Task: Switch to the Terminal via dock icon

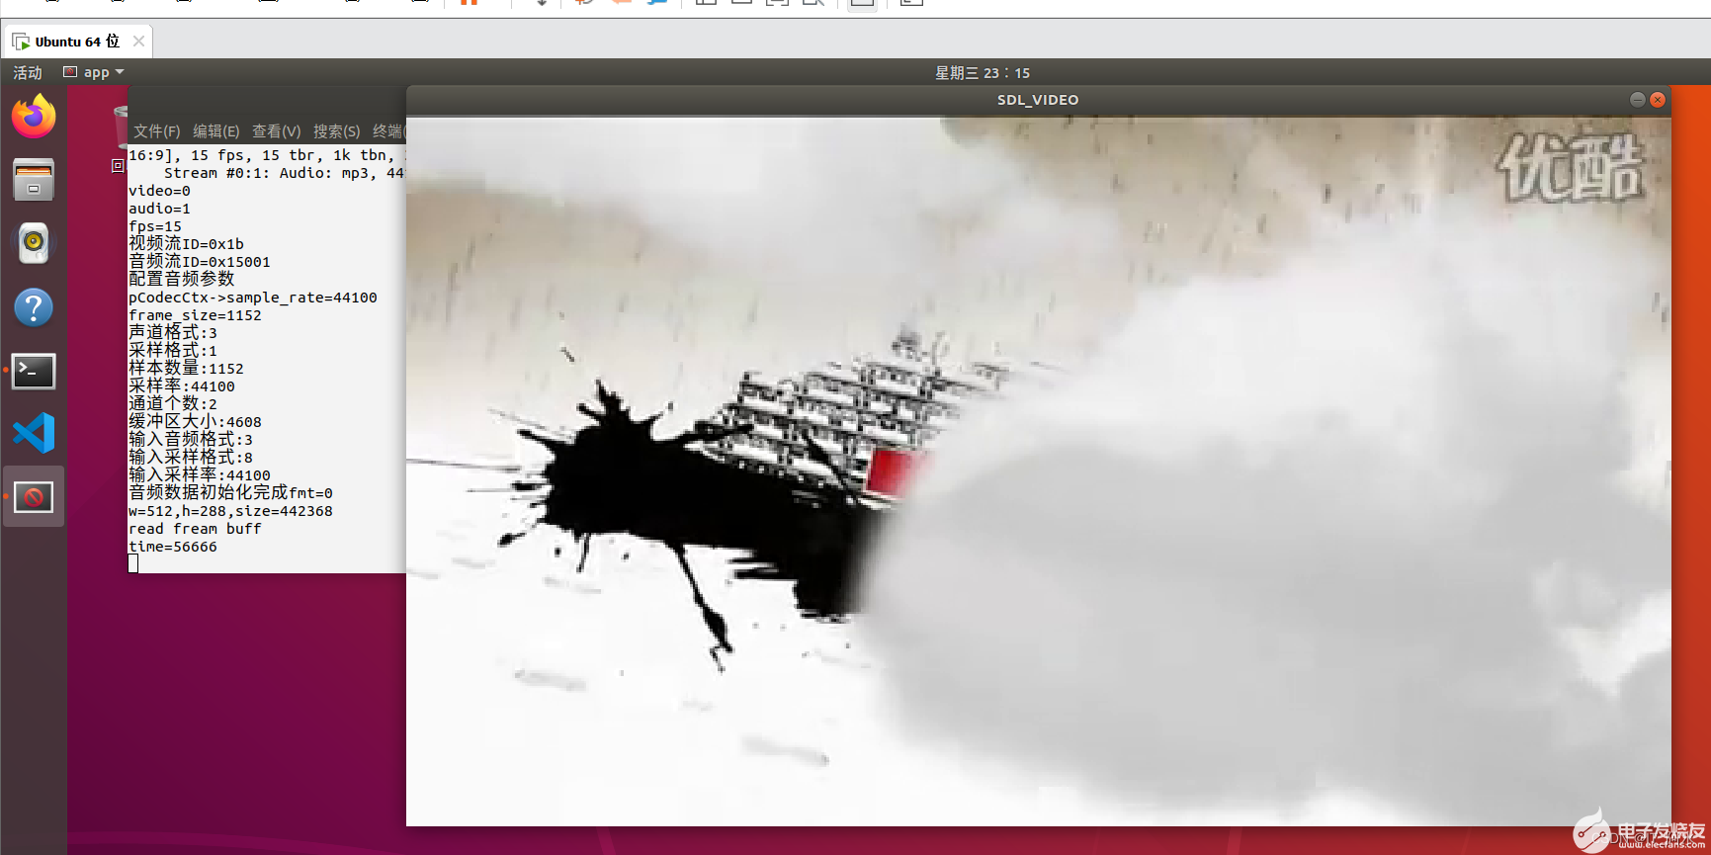Action: [x=34, y=371]
